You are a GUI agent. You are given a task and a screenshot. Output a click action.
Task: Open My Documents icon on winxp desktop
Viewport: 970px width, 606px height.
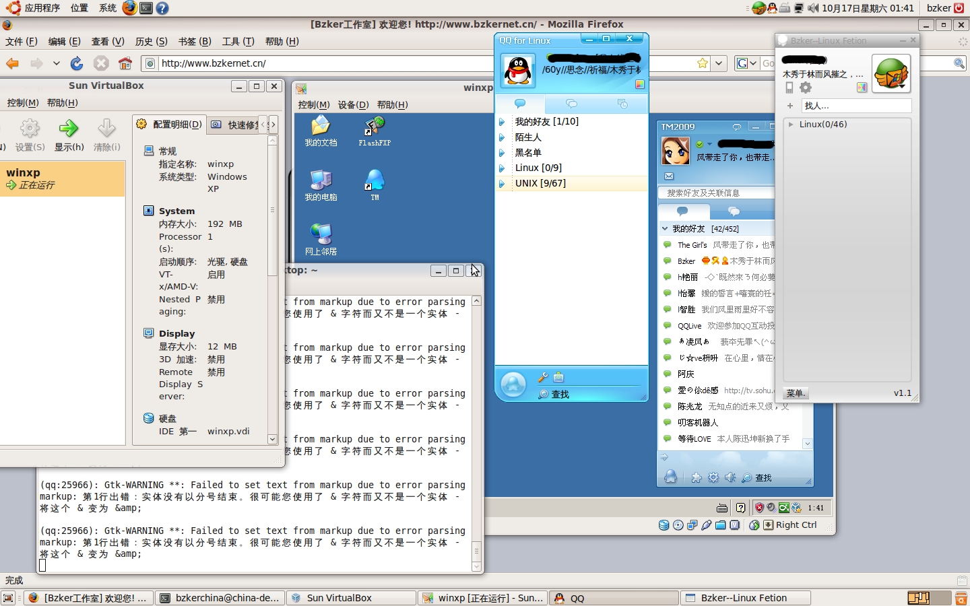pyautogui.click(x=321, y=131)
